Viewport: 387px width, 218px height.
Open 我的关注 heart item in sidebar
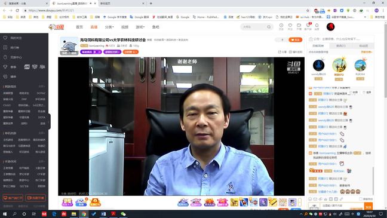tap(13, 38)
